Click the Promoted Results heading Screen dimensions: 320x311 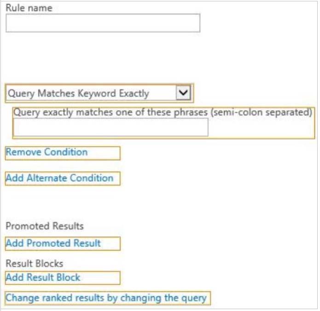pos(44,226)
